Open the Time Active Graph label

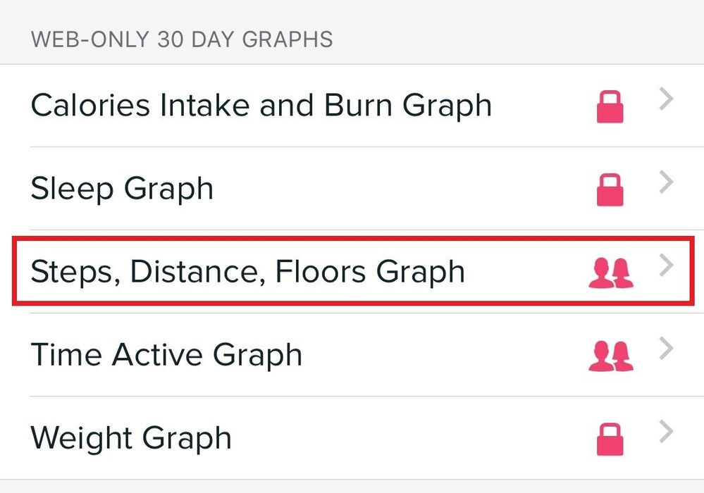click(166, 355)
